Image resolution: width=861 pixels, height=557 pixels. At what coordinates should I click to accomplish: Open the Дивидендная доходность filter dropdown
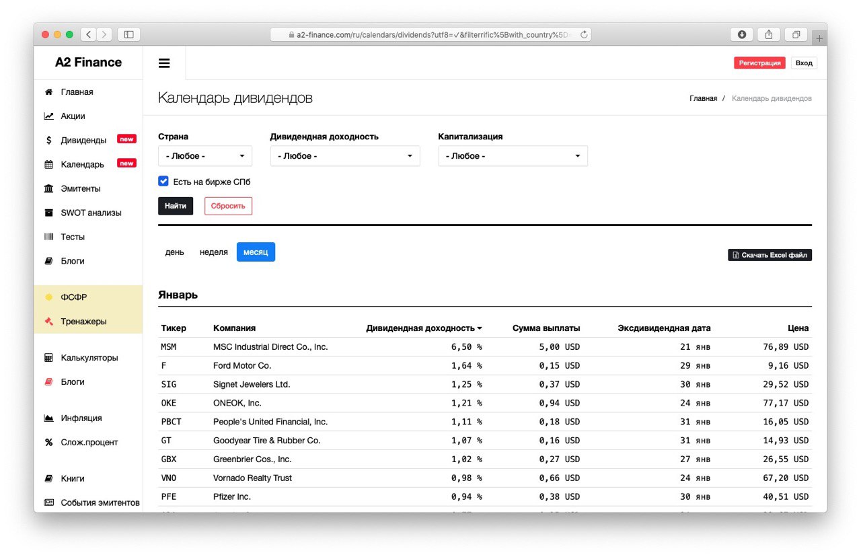pyautogui.click(x=345, y=156)
